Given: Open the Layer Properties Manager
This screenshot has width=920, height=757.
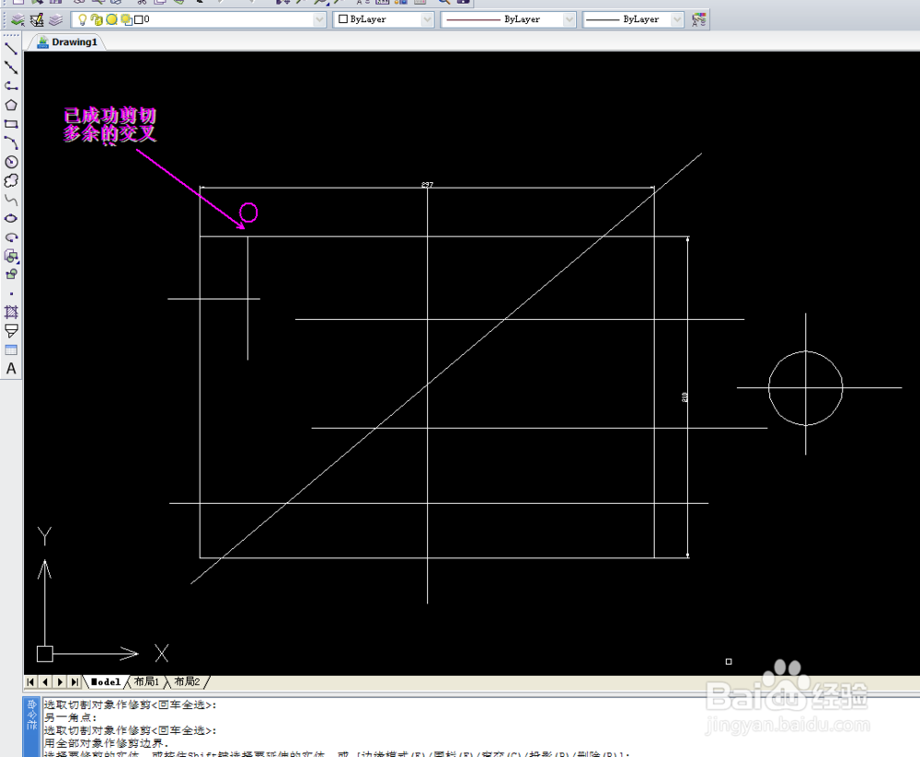Looking at the screenshot, I should coord(18,19).
